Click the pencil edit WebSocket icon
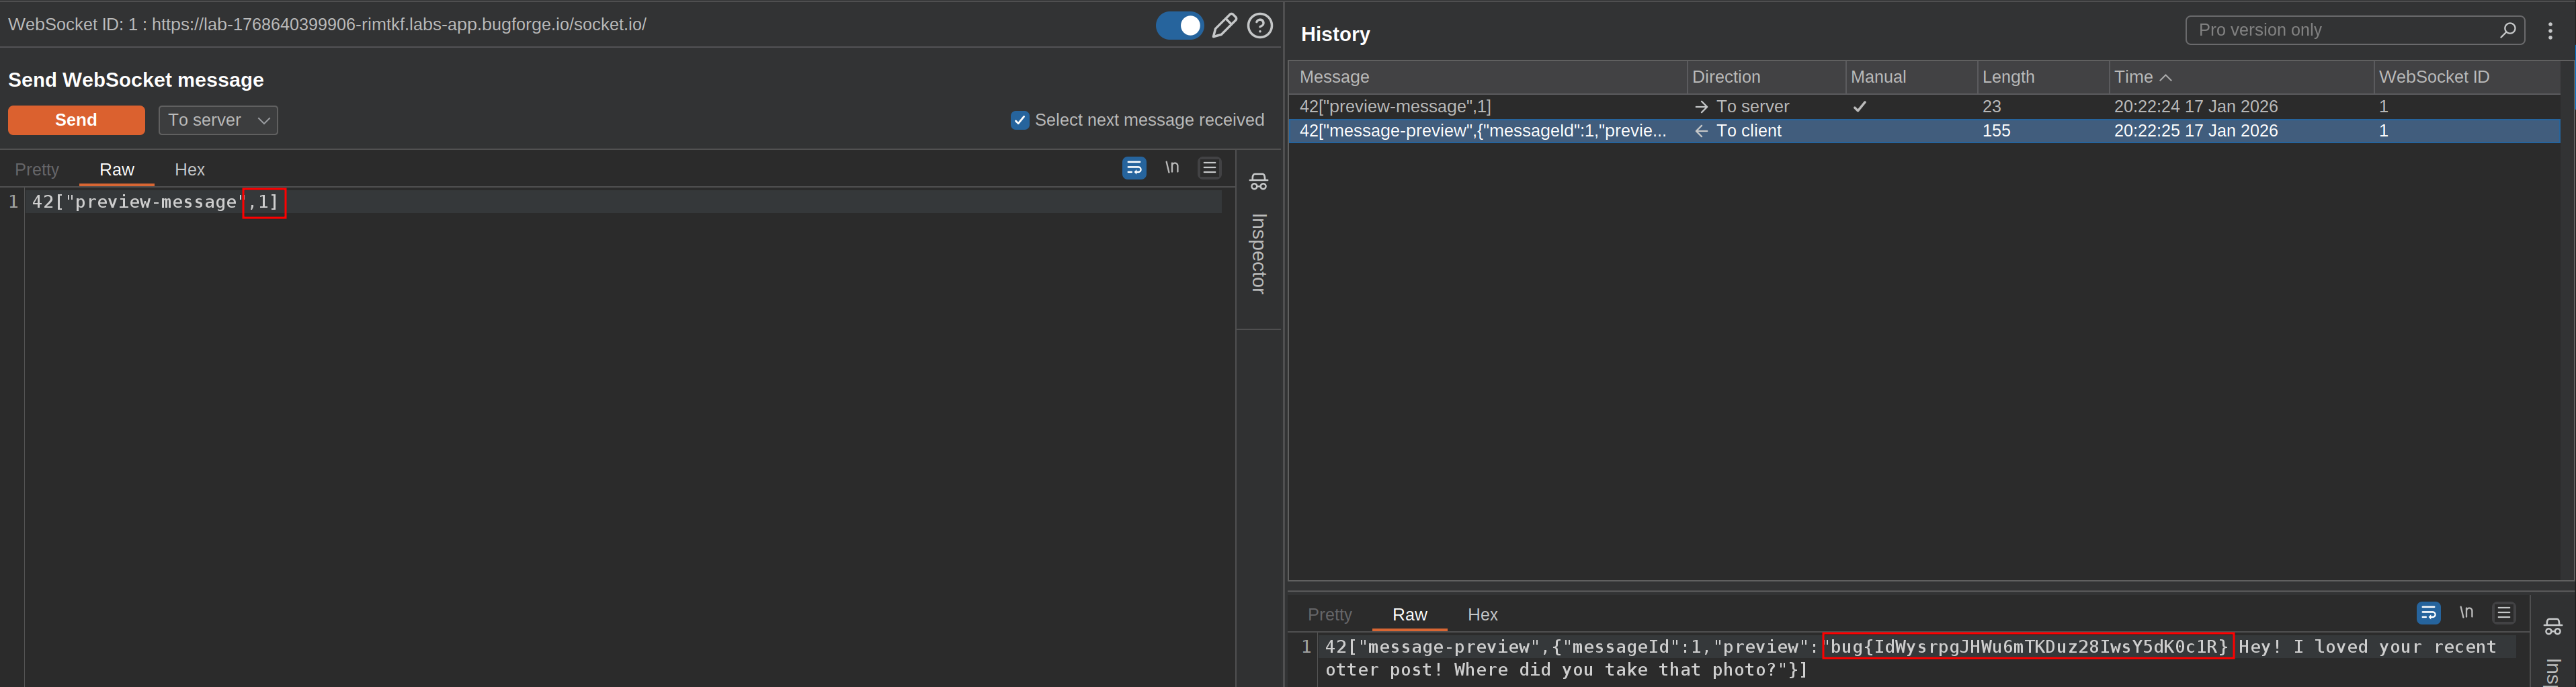This screenshot has width=2576, height=687. pyautogui.click(x=1224, y=26)
